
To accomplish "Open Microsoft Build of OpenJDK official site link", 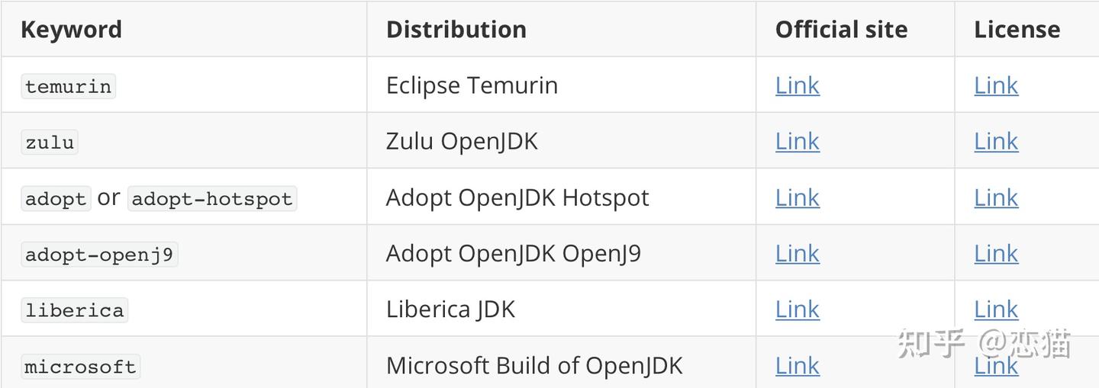I will coord(797,366).
